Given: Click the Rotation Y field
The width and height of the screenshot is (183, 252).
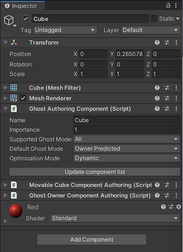Looking at the screenshot, I should pos(130,64).
